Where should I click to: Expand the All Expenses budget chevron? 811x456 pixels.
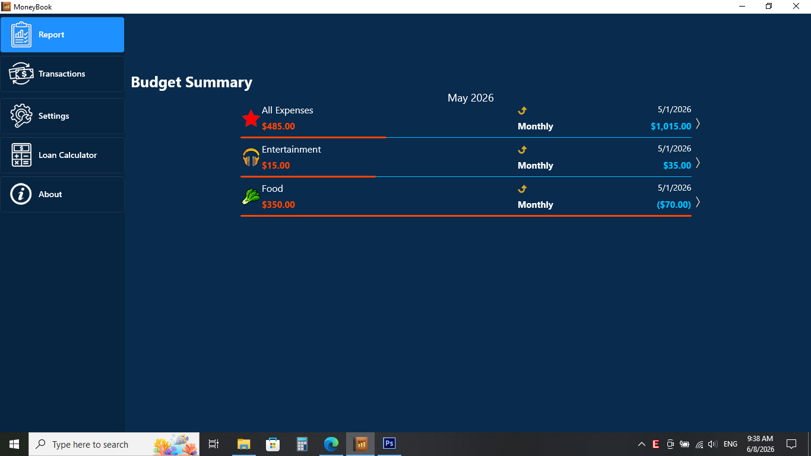698,123
